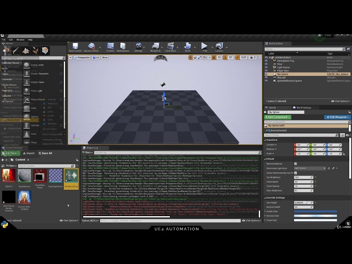Click the Content Browser path lock icon
352x264 pixels.
click(77, 160)
